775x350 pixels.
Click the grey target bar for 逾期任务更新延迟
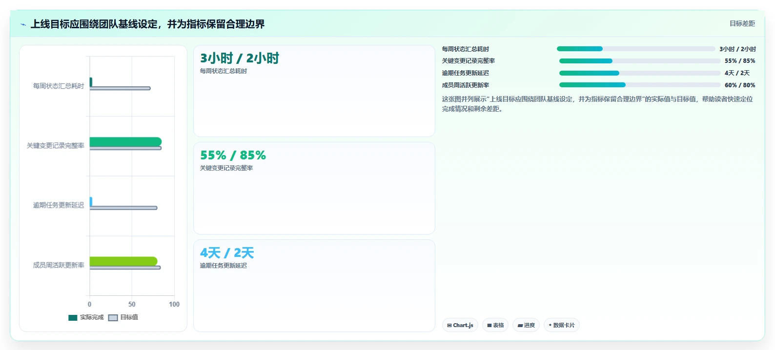pos(123,208)
